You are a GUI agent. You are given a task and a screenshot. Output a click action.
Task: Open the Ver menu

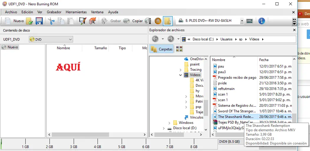pyautogui.click(x=40, y=12)
